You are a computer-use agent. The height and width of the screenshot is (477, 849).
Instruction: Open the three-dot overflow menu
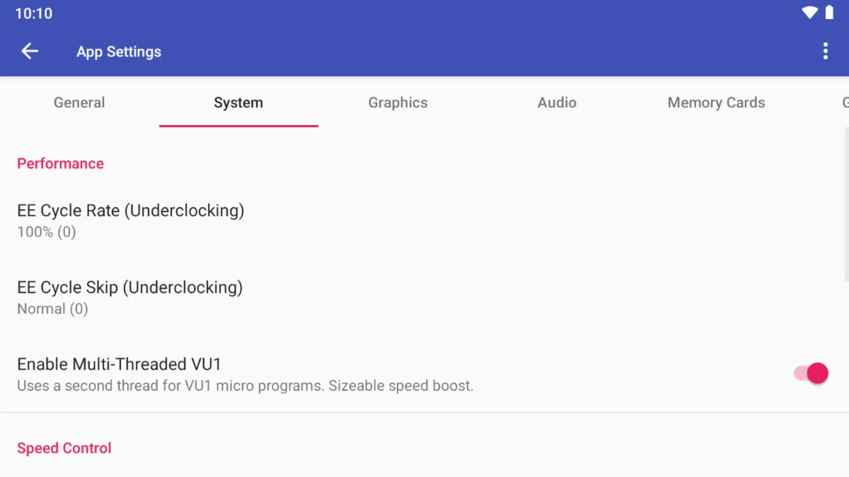825,51
